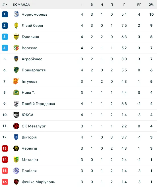Click the Фенікс-Маріуполь club crest
This screenshot has height=188, width=157.
[16, 182]
